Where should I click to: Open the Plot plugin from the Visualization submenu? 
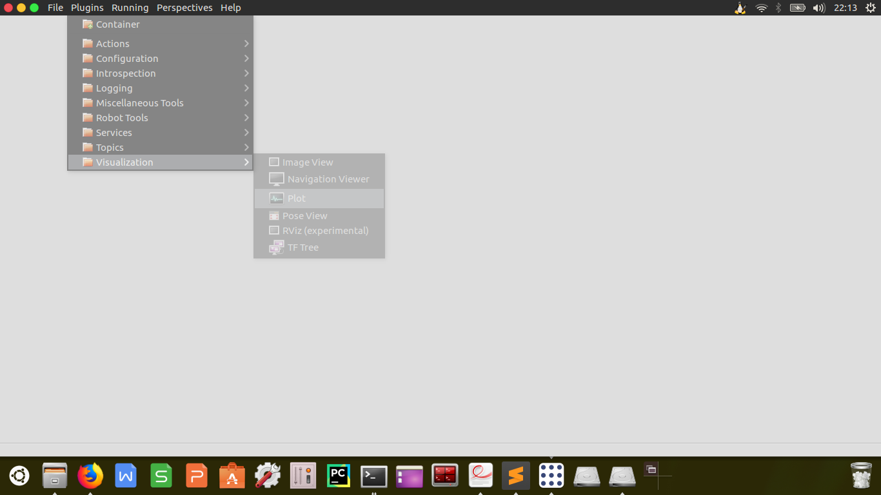(x=297, y=199)
